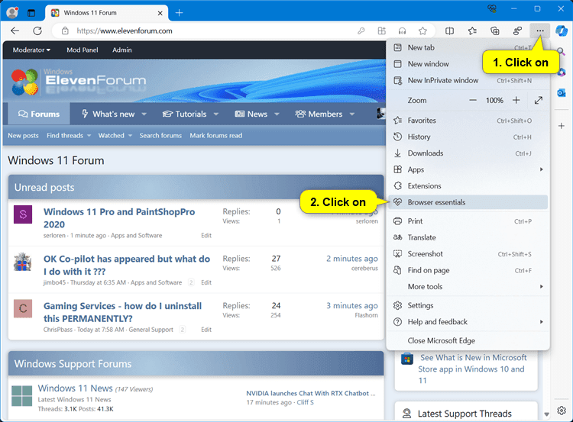
Task: Open Watched dropdown
Action: [x=115, y=135]
